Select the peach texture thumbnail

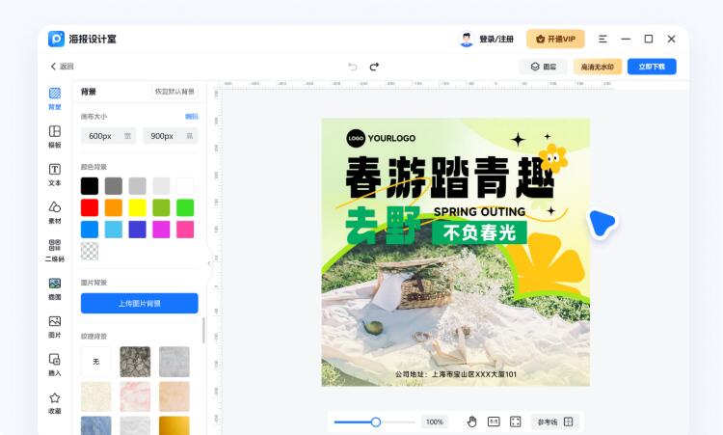pyautogui.click(x=174, y=396)
